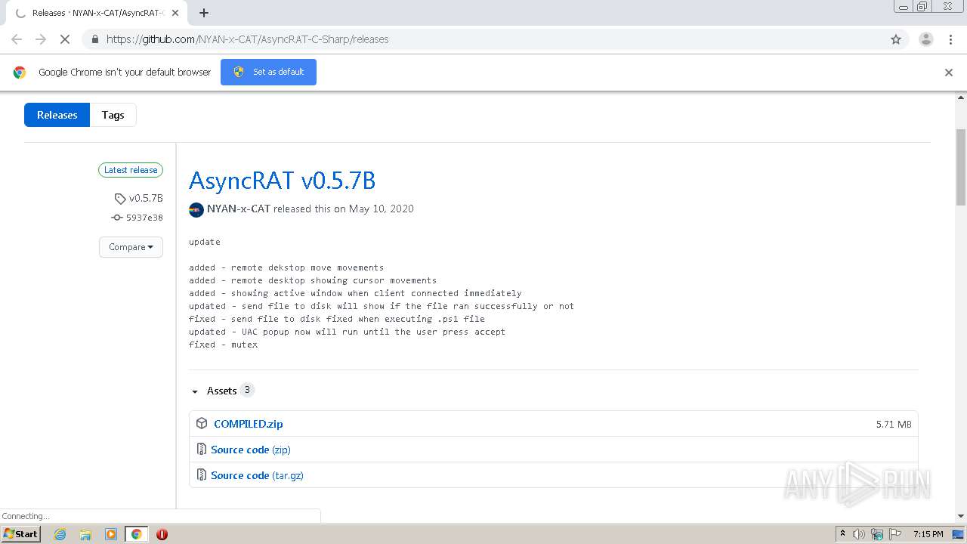
Task: Set Chrome as default browser
Action: tap(268, 72)
